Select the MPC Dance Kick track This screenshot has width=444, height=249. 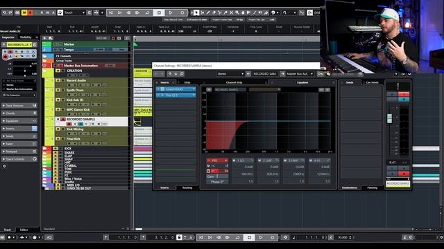tap(78, 109)
